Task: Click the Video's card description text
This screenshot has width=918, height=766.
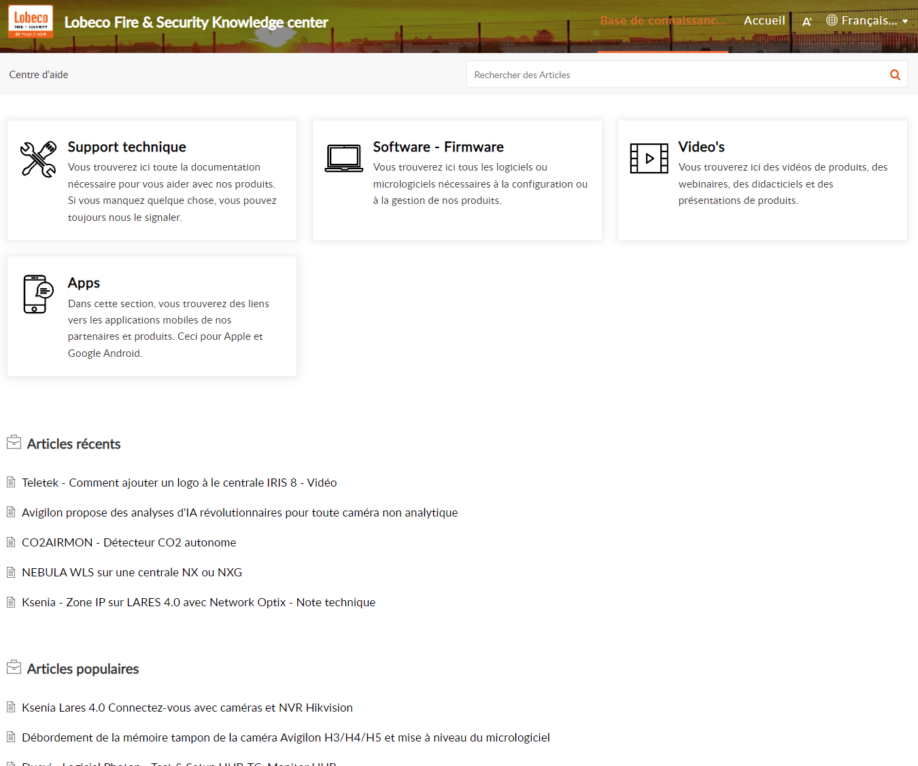Action: tap(783, 184)
